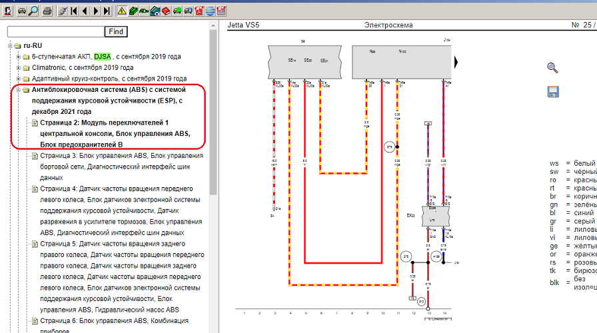Click the Find button
This screenshot has width=597, height=333.
(116, 31)
